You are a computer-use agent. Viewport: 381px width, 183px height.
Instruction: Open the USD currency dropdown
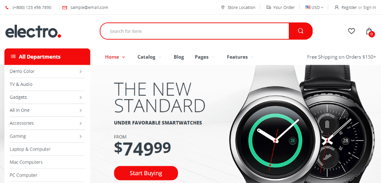coord(314,7)
